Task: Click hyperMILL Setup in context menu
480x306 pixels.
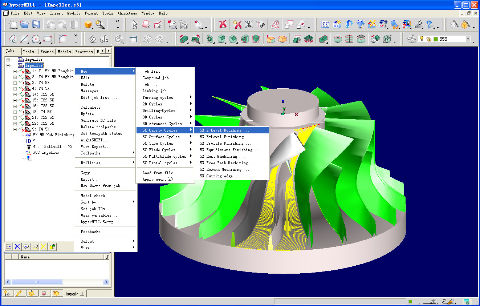Action: pyautogui.click(x=106, y=222)
